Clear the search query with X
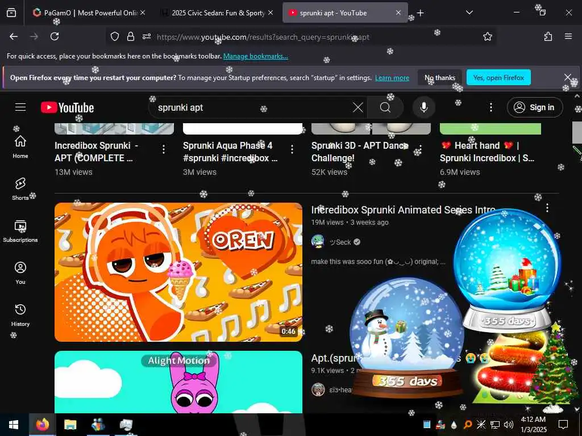Screen dimensions: 582x436 (358, 107)
